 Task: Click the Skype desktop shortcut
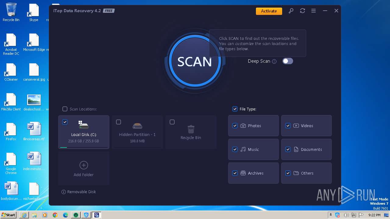(34, 12)
